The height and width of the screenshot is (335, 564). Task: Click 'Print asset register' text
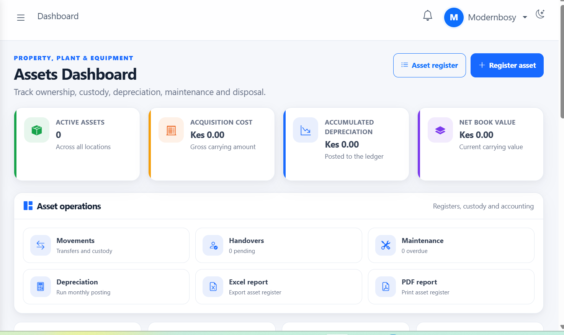[x=425, y=292]
